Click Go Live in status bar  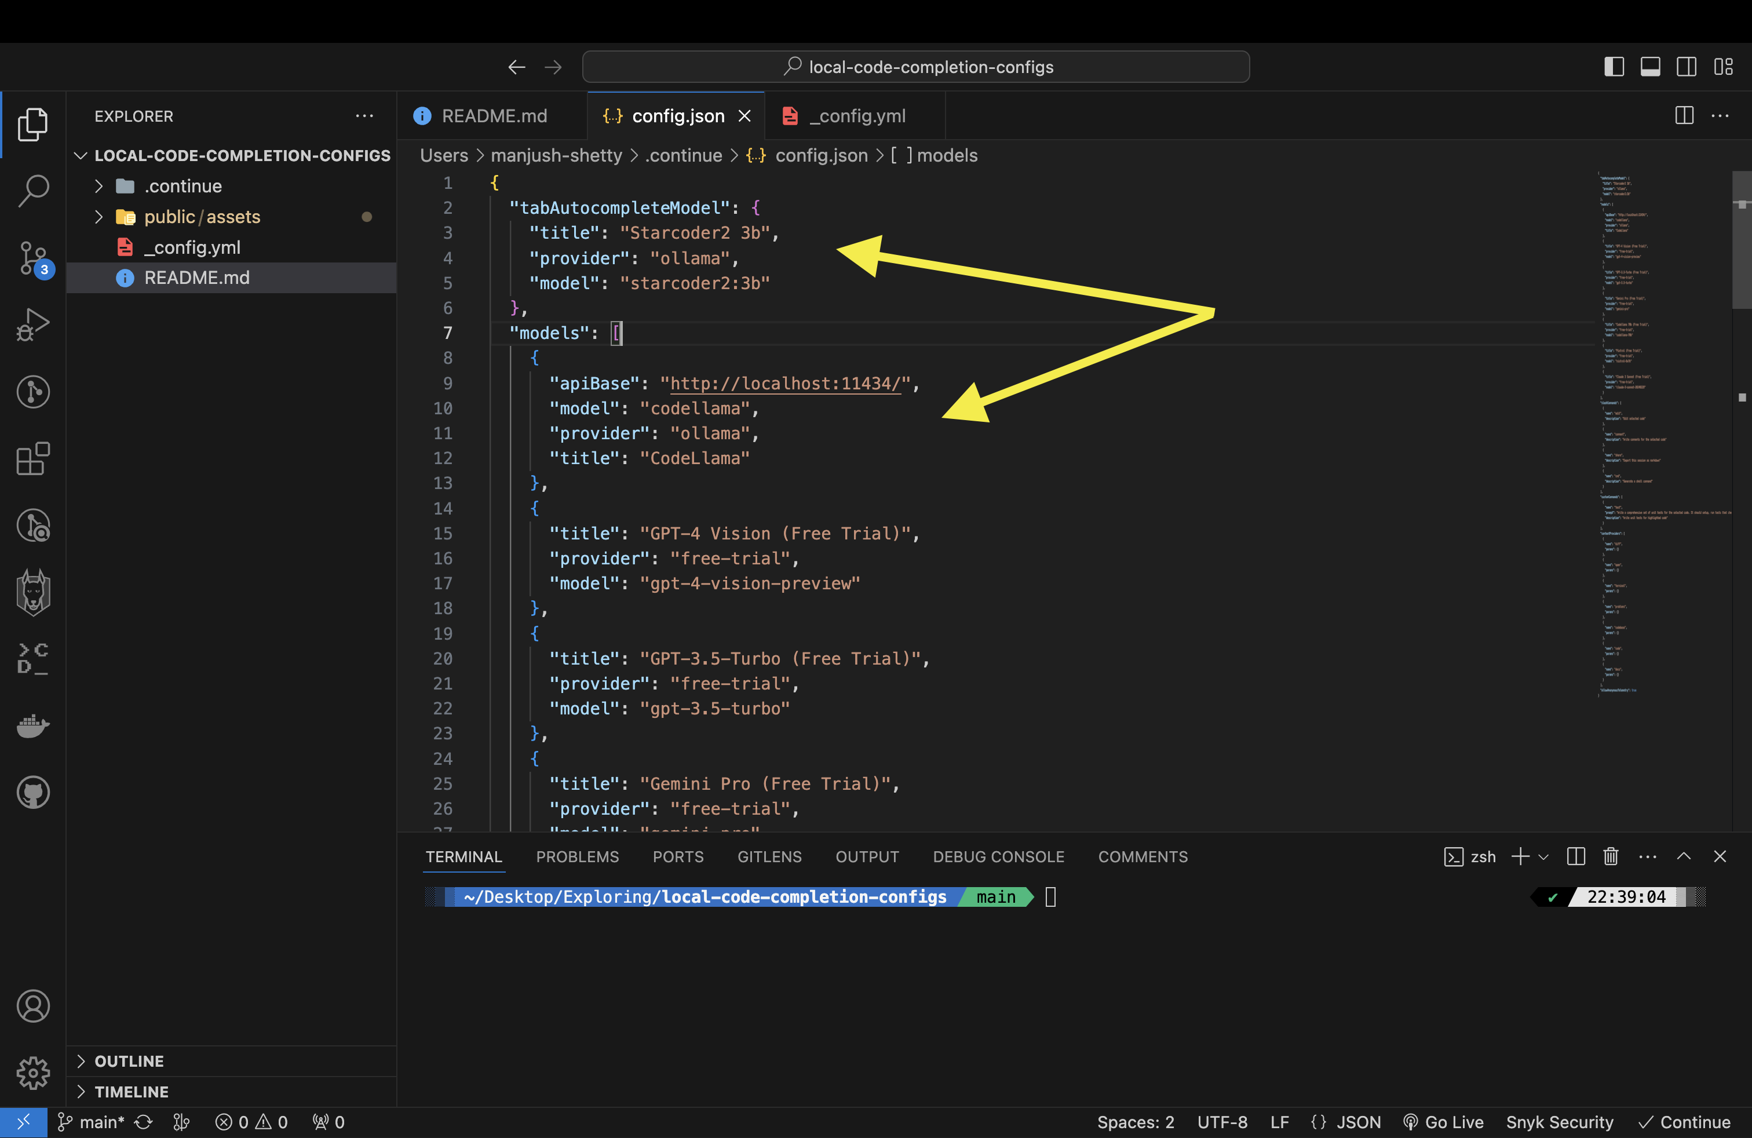(1444, 1122)
